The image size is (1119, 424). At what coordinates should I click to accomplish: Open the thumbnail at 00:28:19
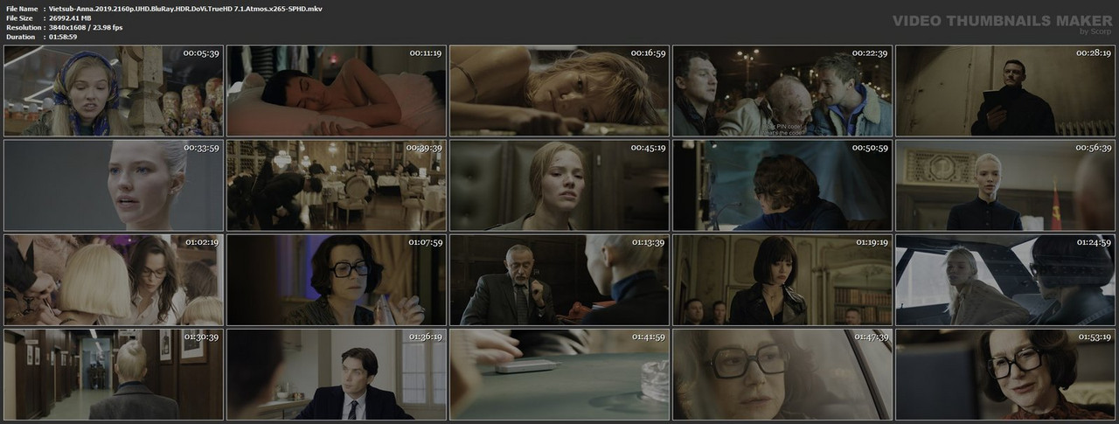pyautogui.click(x=1005, y=91)
